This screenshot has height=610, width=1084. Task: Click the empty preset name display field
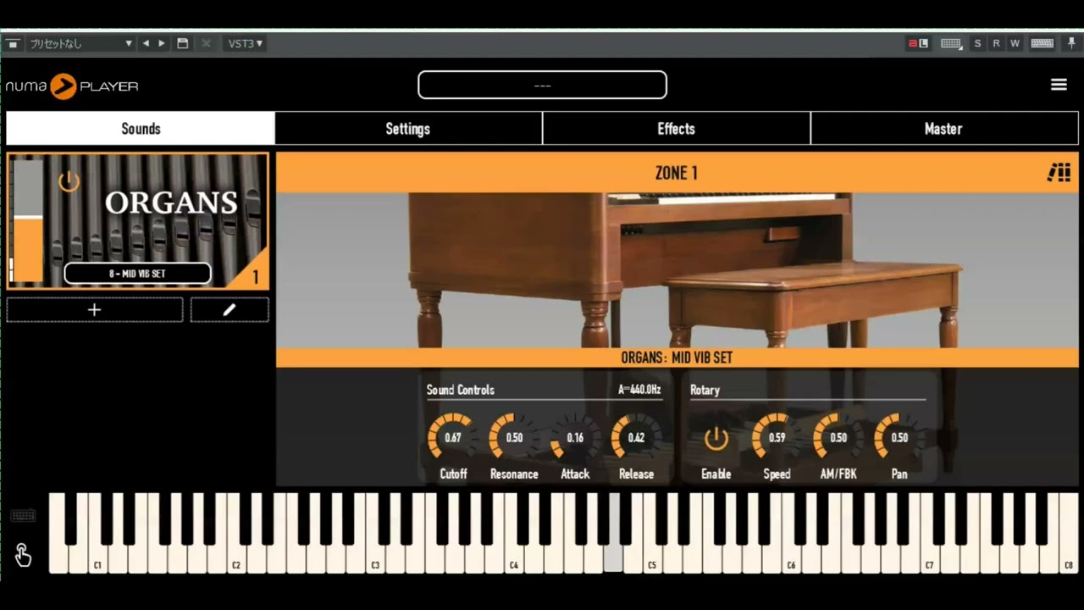tap(542, 85)
